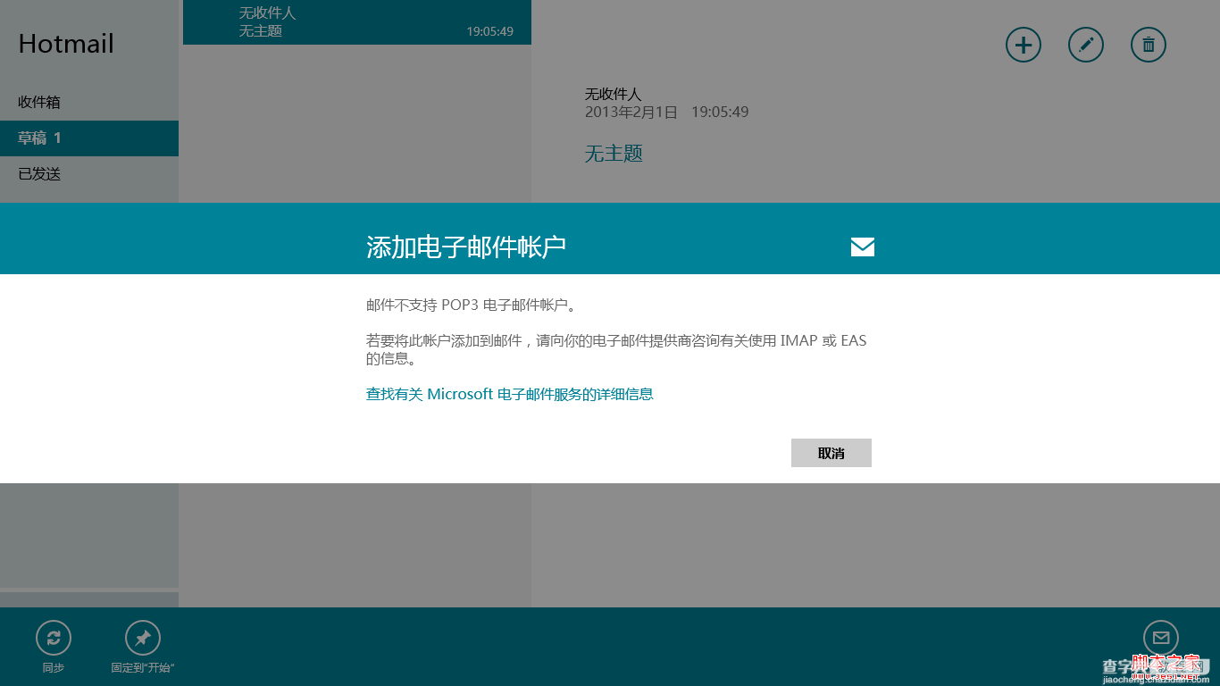Select the 草稿 drafts folder
Viewport: 1220px width, 686px height.
[89, 138]
